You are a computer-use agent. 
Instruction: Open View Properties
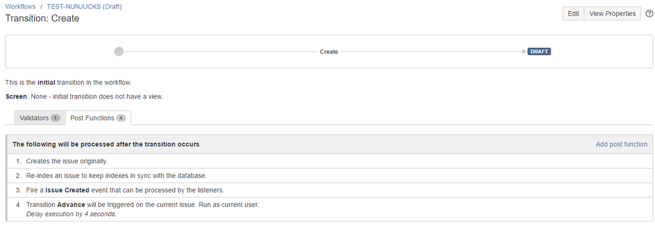click(612, 13)
